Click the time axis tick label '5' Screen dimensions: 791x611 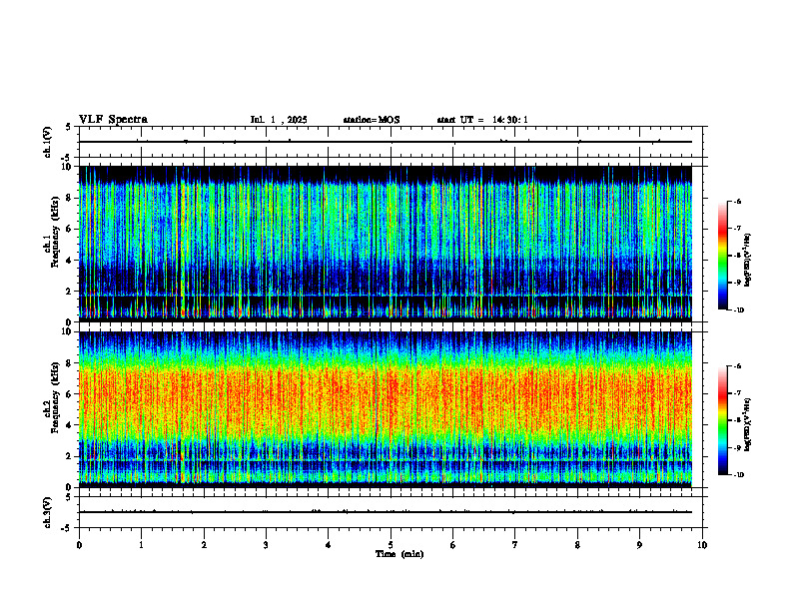coord(391,545)
